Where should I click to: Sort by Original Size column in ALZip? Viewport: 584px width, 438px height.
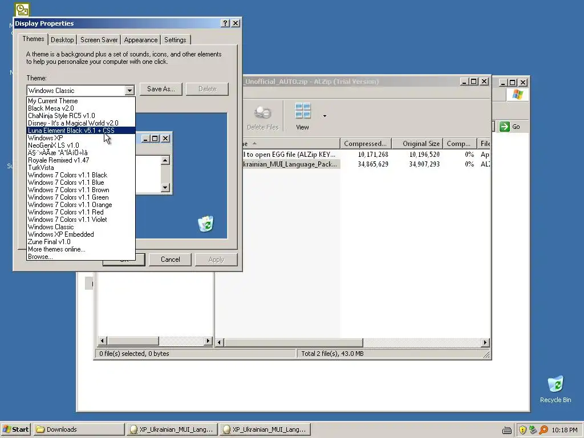pyautogui.click(x=417, y=144)
